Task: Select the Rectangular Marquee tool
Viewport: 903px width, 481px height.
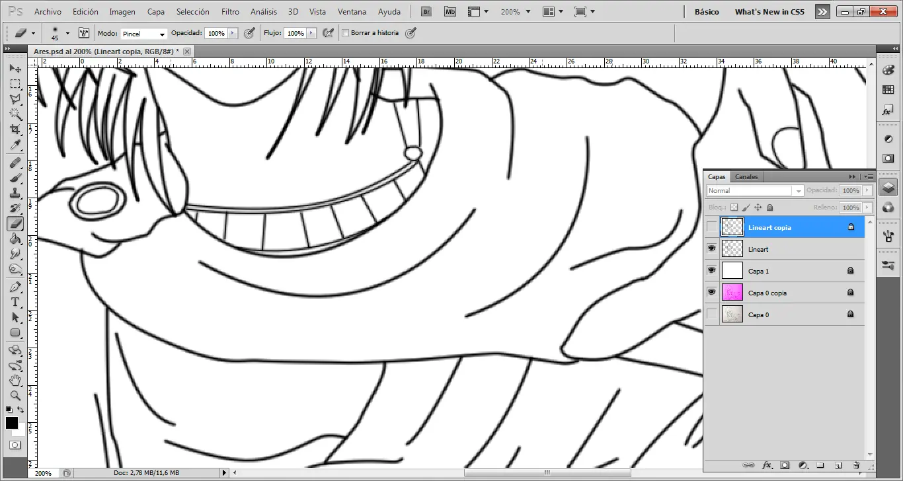Action: tap(15, 84)
